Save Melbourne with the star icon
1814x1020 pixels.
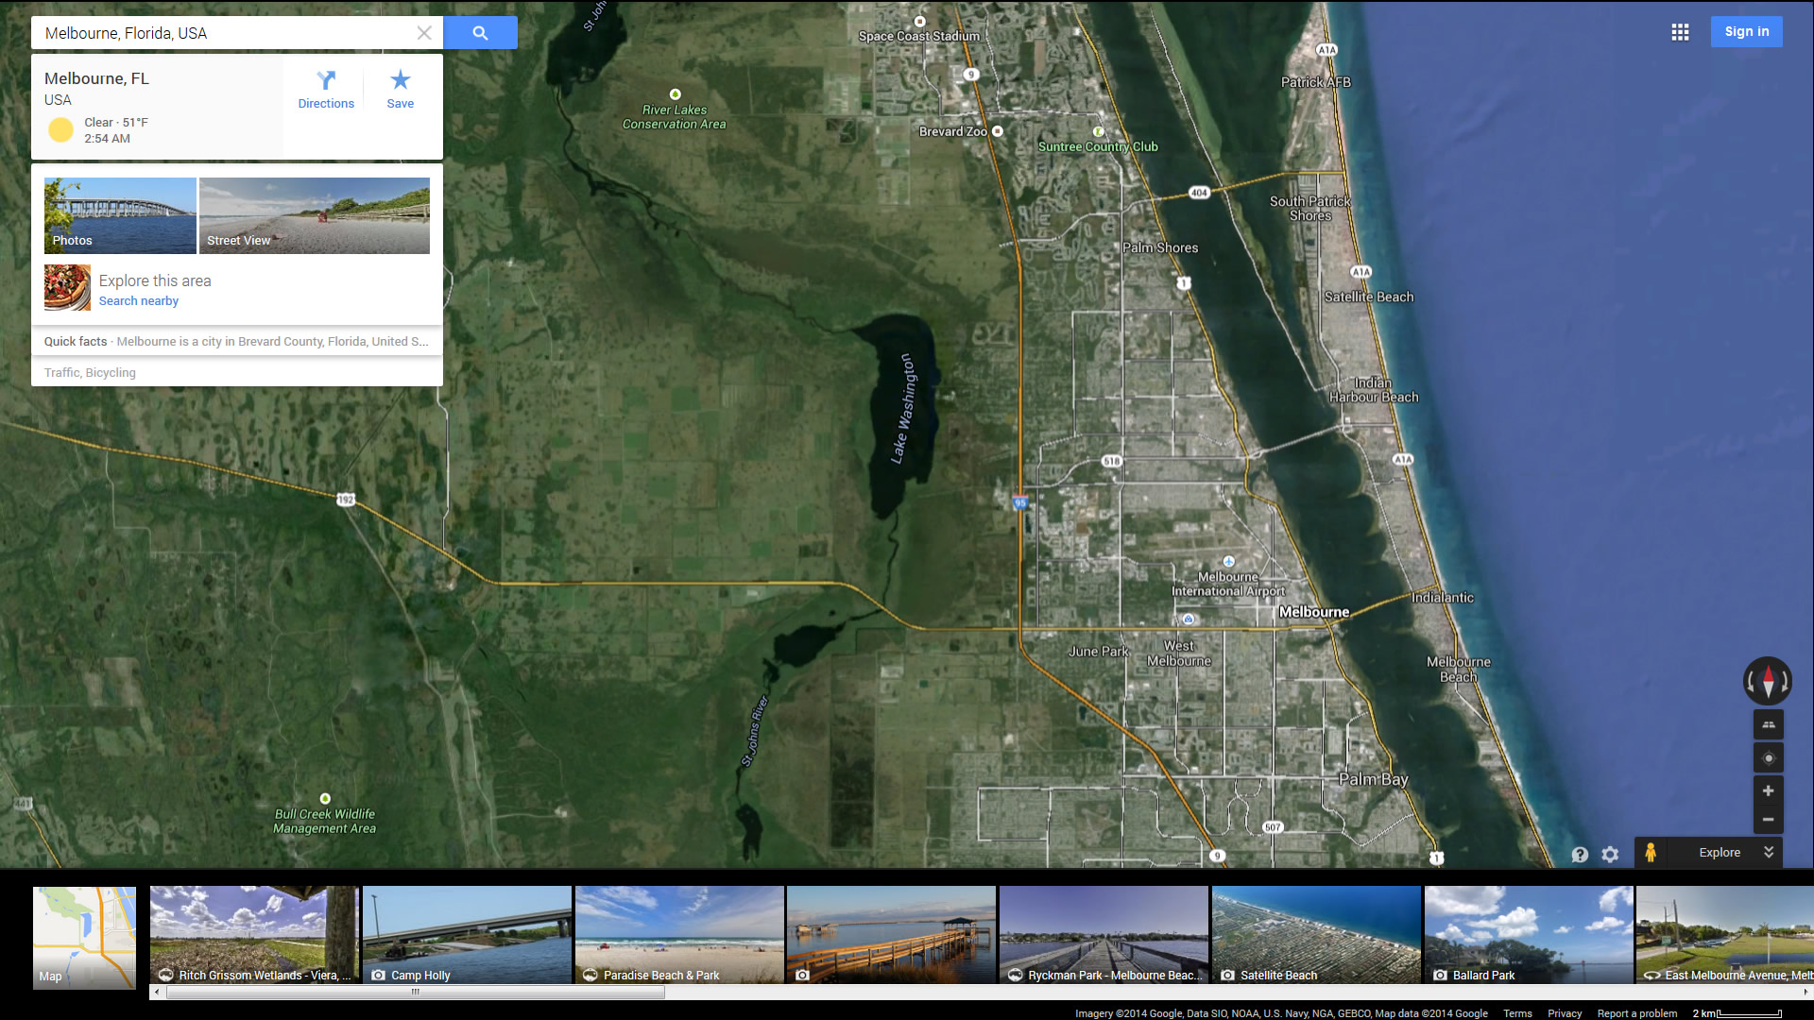[x=400, y=90]
